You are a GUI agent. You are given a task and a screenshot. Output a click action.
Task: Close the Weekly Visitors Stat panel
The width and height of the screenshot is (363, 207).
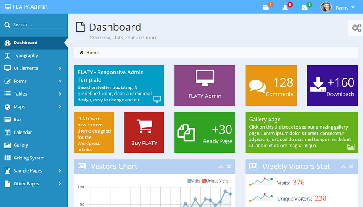pyautogui.click(x=351, y=167)
